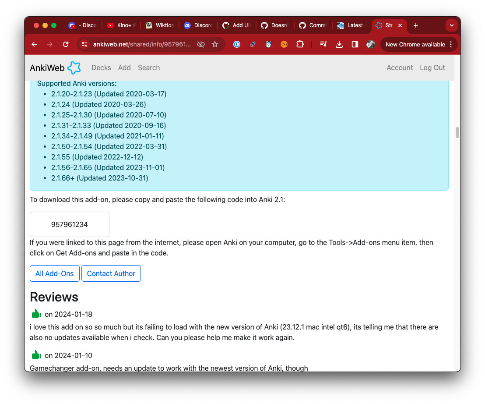
Task: Click the 2.1.50-2.1.54 version entry
Action: pos(109,147)
